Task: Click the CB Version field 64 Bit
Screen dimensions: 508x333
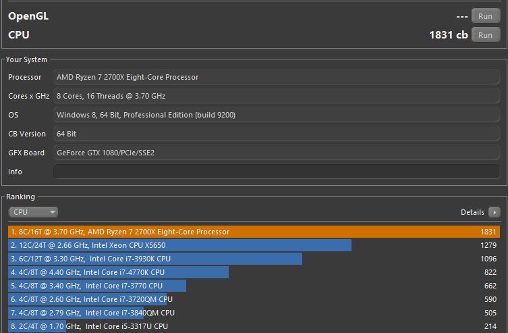Action: coord(277,134)
